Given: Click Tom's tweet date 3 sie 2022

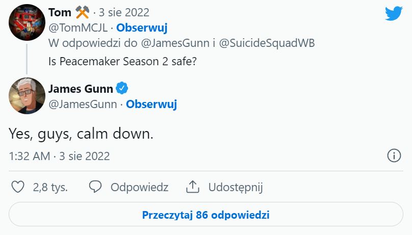Looking at the screenshot, I should click(x=125, y=12).
